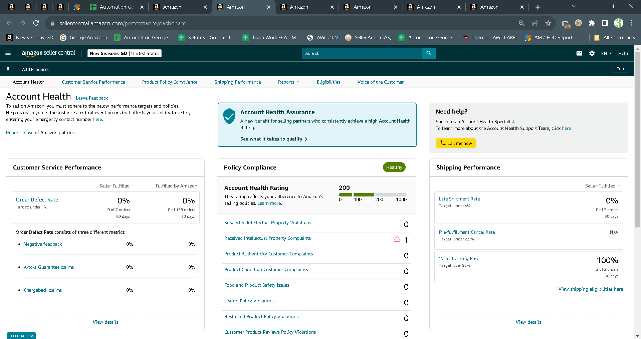The image size is (641, 339).
Task: Click the Account Health Rating progress bar
Action: tap(373, 195)
